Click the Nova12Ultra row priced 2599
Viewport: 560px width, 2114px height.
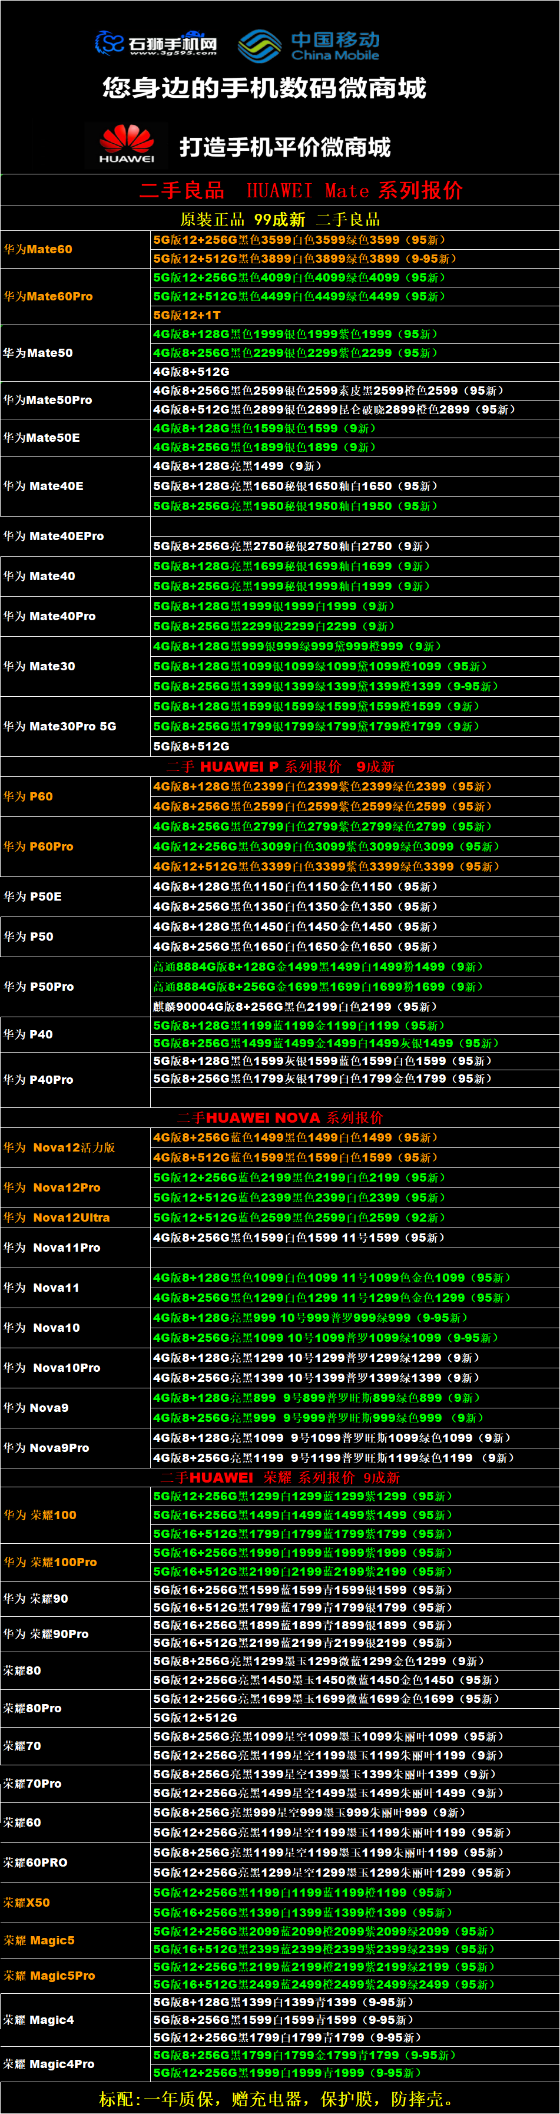click(355, 1218)
